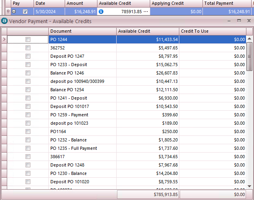Viewport: 254px width, 200px height.
Task: Tick the checkbox for Balance PO 1246
Action: pos(28,73)
